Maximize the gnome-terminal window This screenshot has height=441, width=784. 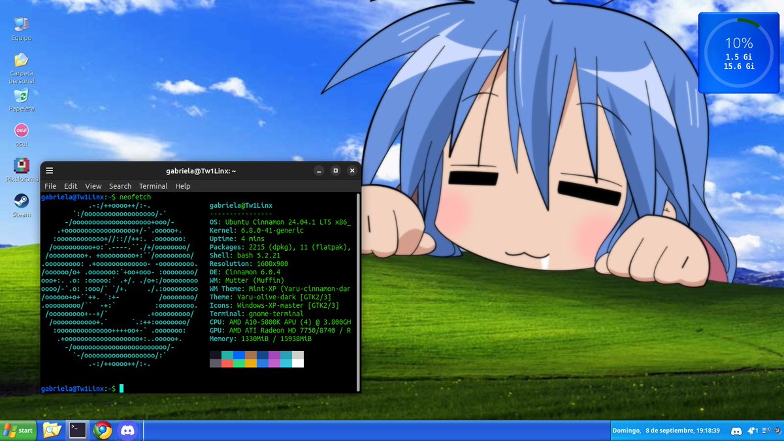pos(336,171)
